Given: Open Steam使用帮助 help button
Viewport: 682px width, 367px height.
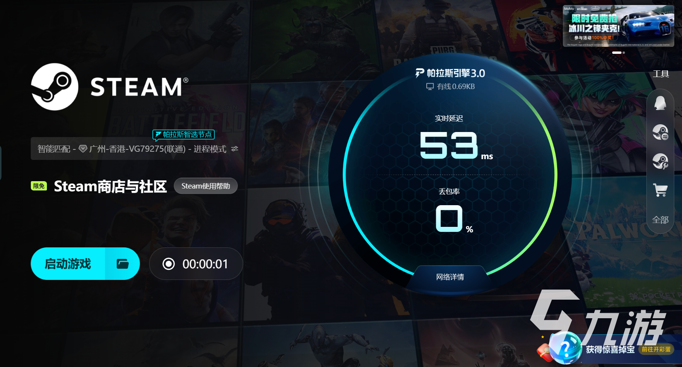Looking at the screenshot, I should [206, 186].
